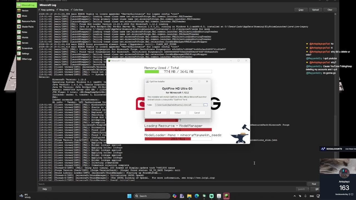Click the OptiFine Folder path field

(179, 105)
